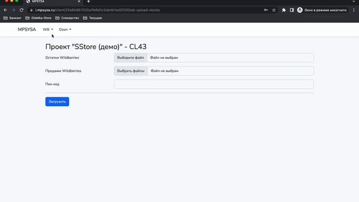Click the Остатки Wildberries label
The height and width of the screenshot is (202, 359).
62,58
